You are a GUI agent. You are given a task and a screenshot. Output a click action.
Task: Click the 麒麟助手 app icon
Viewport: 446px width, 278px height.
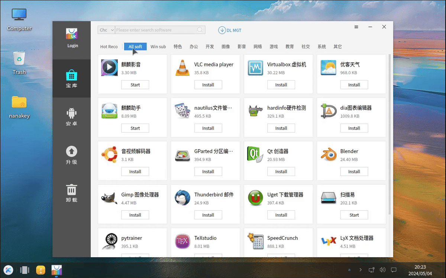coord(109,111)
